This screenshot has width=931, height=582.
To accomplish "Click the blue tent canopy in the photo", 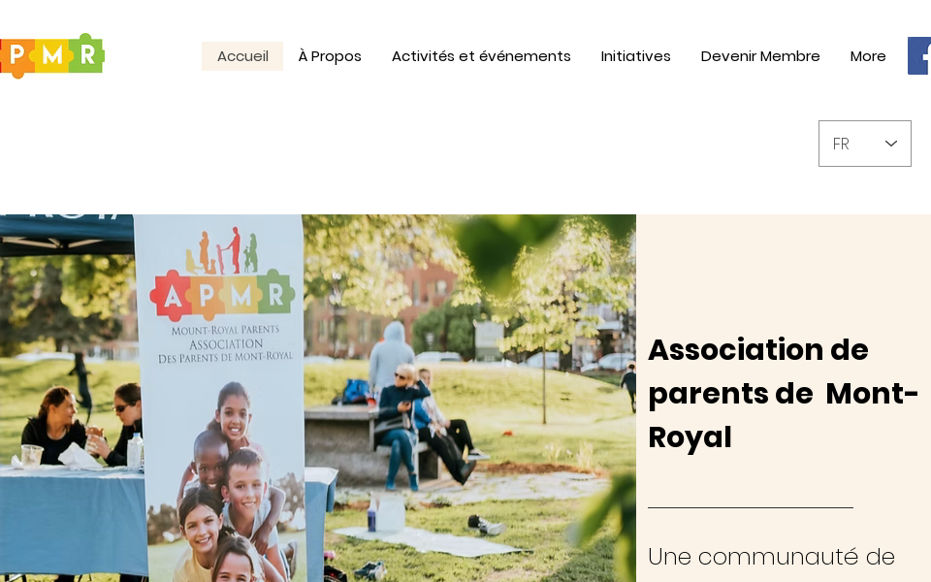I will coord(67,235).
